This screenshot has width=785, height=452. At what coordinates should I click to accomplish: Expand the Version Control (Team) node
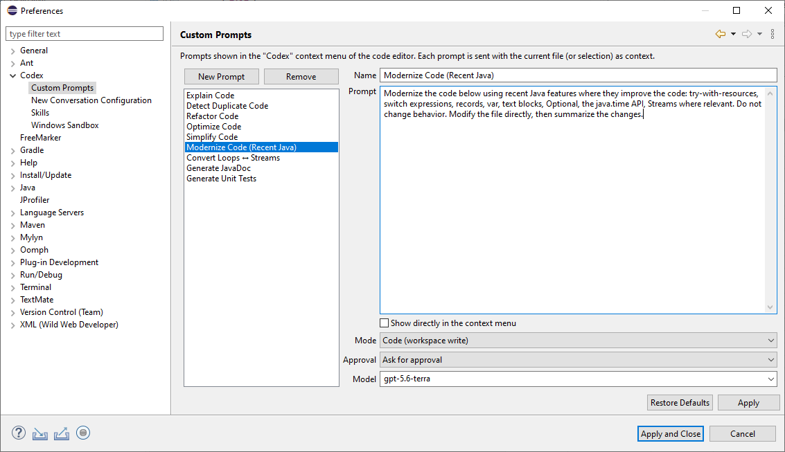[x=13, y=312]
